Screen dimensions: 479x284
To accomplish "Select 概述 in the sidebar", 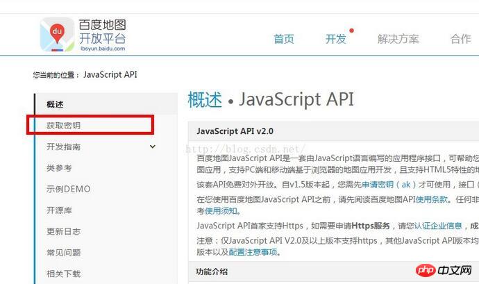I will [55, 104].
